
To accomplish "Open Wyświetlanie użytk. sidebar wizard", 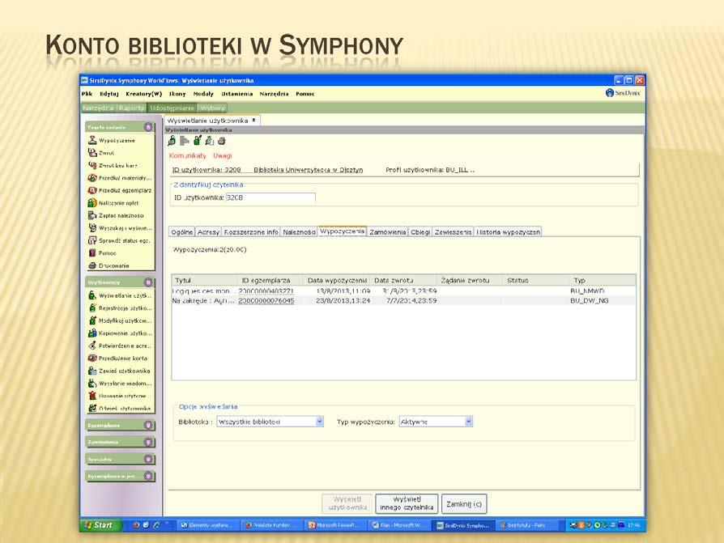I will coord(120,295).
